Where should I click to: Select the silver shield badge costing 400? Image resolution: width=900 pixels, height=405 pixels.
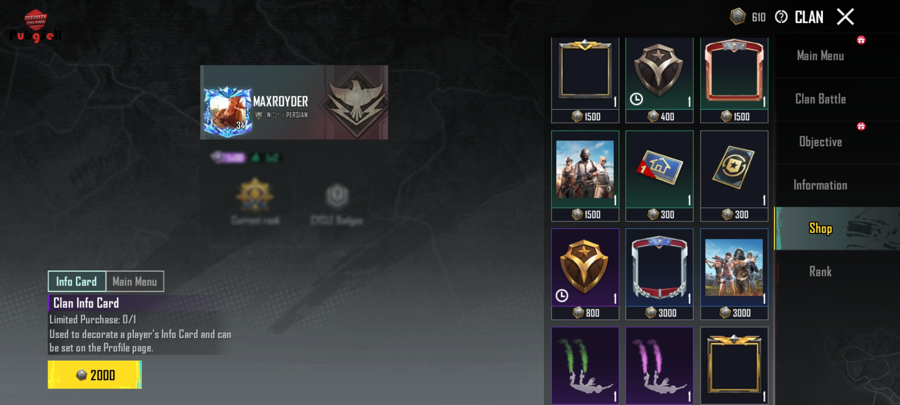[659, 80]
